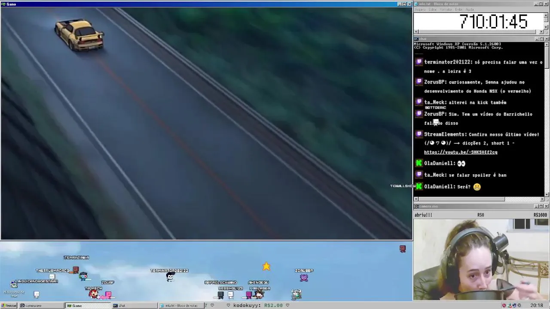Click the Twitch icon beside ta_Meck's kick message
The width and height of the screenshot is (550, 309).
point(419,102)
